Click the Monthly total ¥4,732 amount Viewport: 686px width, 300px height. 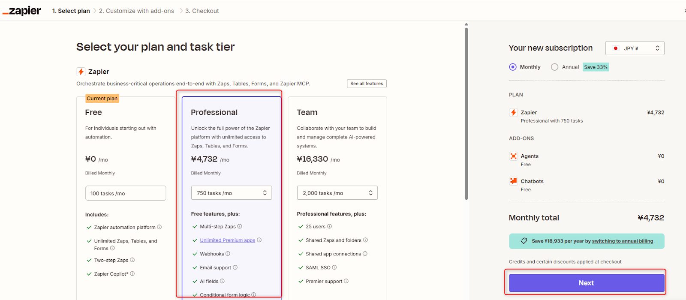[x=651, y=218]
